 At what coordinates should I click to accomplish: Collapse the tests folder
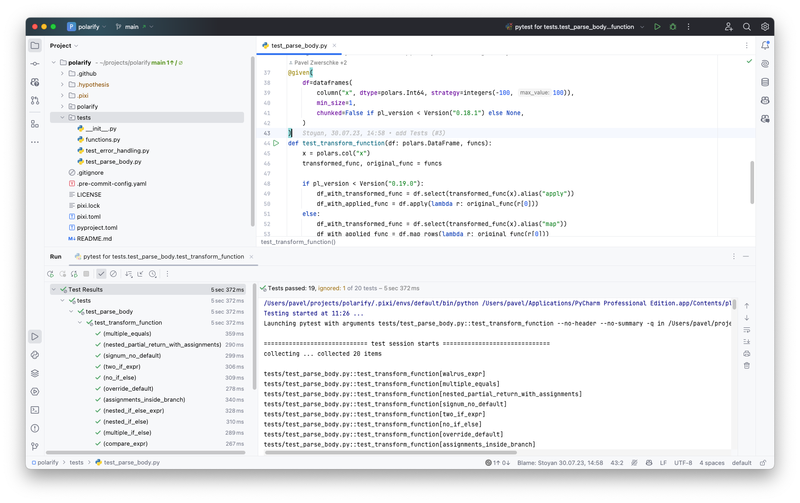tap(62, 117)
